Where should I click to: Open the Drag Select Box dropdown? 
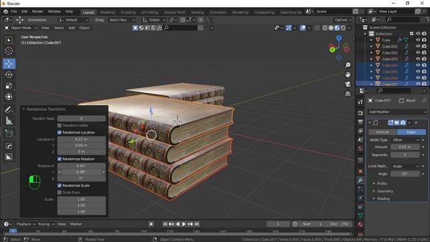122,20
